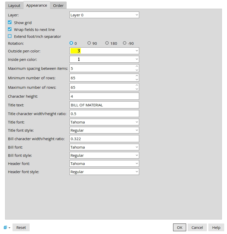The width and height of the screenshot is (227, 234).
Task: Enable Extend foot/inch separator option
Action: tap(10, 36)
